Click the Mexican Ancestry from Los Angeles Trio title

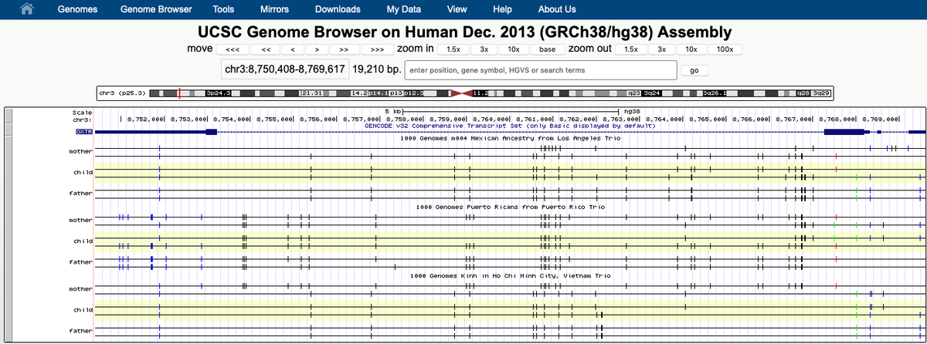pyautogui.click(x=511, y=139)
